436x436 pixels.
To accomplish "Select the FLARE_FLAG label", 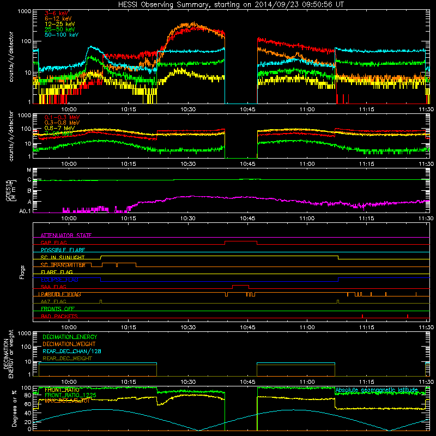I will (x=57, y=272).
